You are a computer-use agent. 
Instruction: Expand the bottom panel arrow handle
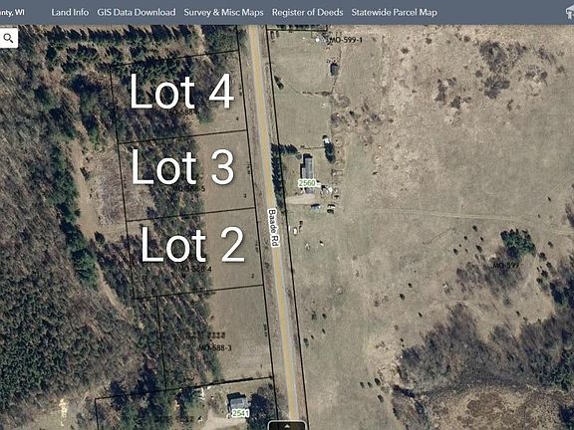coord(287,426)
